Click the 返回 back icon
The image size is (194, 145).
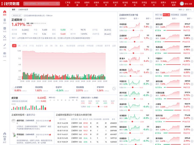(190, 10)
